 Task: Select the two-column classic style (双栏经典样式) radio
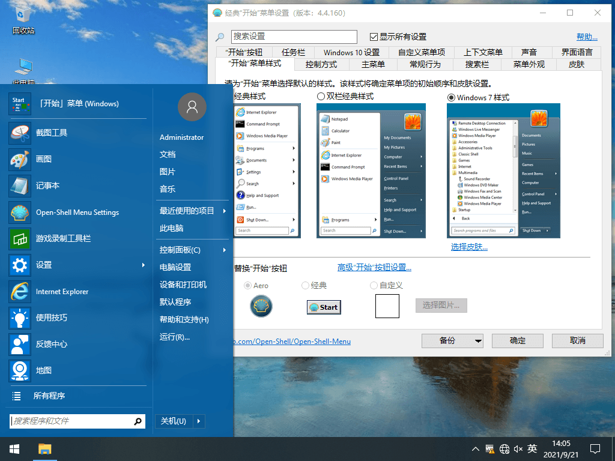(321, 97)
